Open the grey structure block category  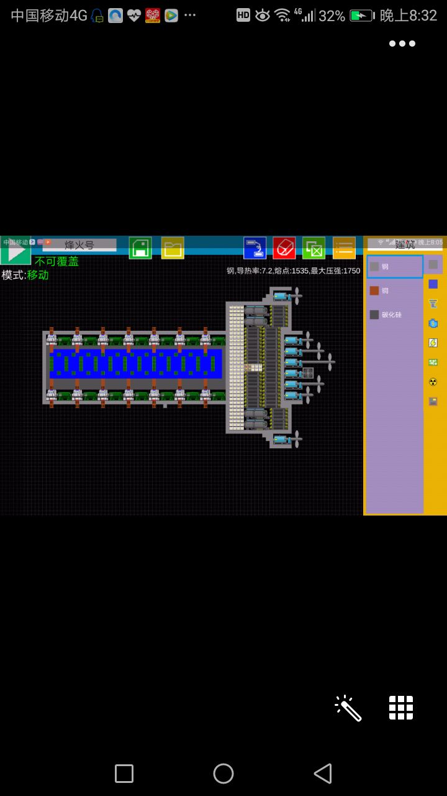[x=433, y=264]
